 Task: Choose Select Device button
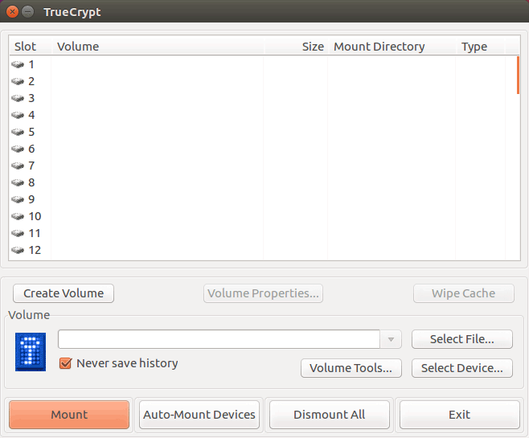click(461, 368)
